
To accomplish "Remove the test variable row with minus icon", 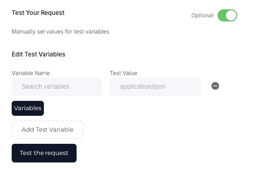I will coord(215,86).
